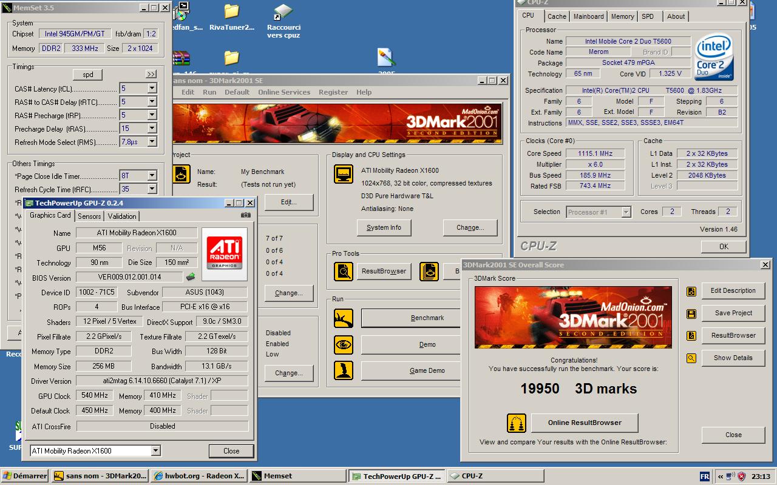Click the 19950 3D marks score text
This screenshot has height=485, width=777.
point(579,389)
